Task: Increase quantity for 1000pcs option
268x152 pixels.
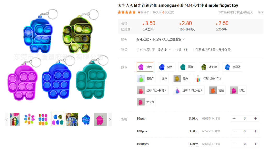Action: [255, 144]
